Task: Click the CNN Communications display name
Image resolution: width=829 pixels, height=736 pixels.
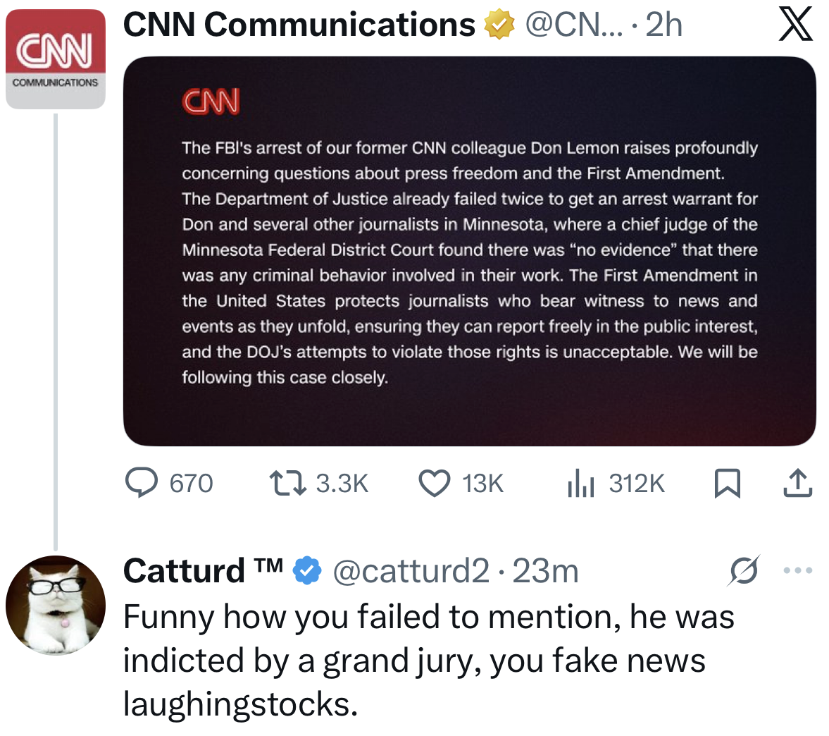Action: pos(299,25)
